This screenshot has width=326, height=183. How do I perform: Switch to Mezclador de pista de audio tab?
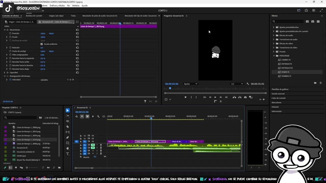[100, 16]
